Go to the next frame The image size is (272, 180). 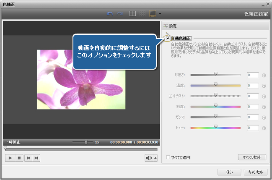click(x=37, y=158)
